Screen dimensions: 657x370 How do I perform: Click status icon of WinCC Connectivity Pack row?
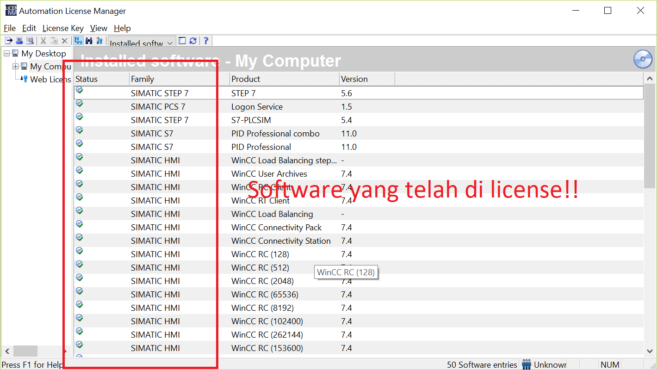pyautogui.click(x=80, y=224)
